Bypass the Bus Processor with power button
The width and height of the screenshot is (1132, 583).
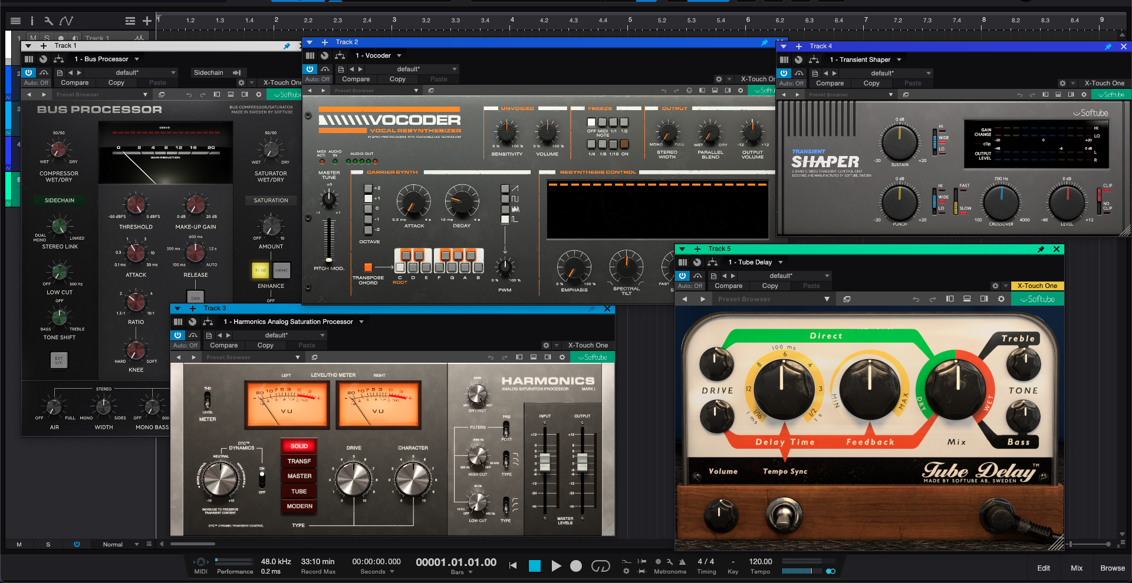(x=28, y=72)
